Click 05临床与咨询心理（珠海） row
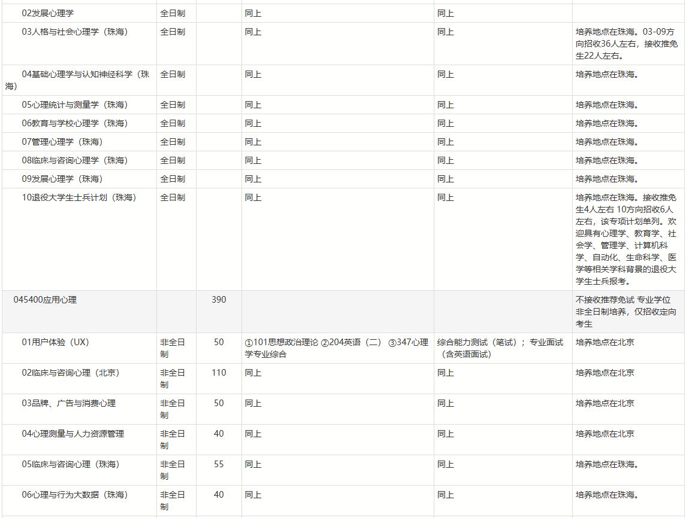This screenshot has width=686, height=518. tap(71, 464)
